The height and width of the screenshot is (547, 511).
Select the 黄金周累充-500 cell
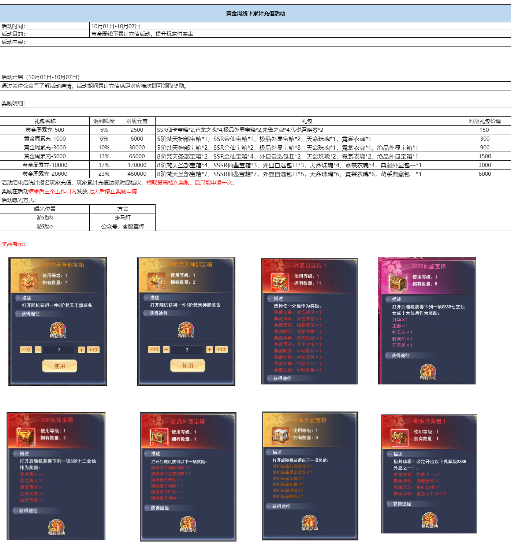click(x=45, y=130)
